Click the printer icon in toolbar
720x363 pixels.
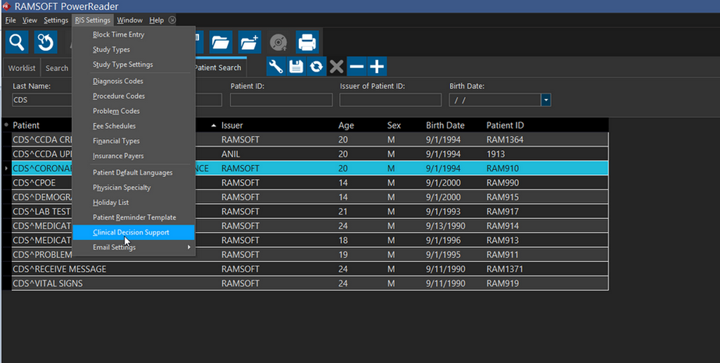307,43
